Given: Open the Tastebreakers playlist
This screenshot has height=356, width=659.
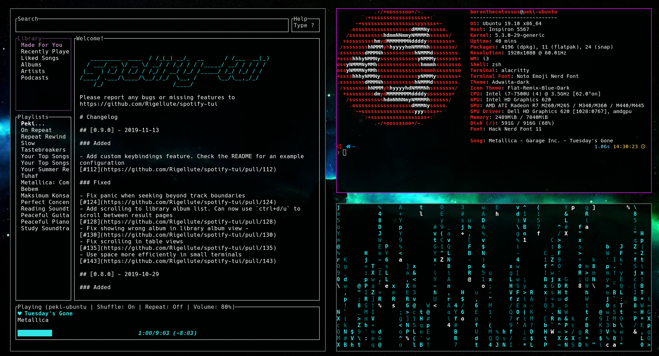Looking at the screenshot, I should point(43,150).
